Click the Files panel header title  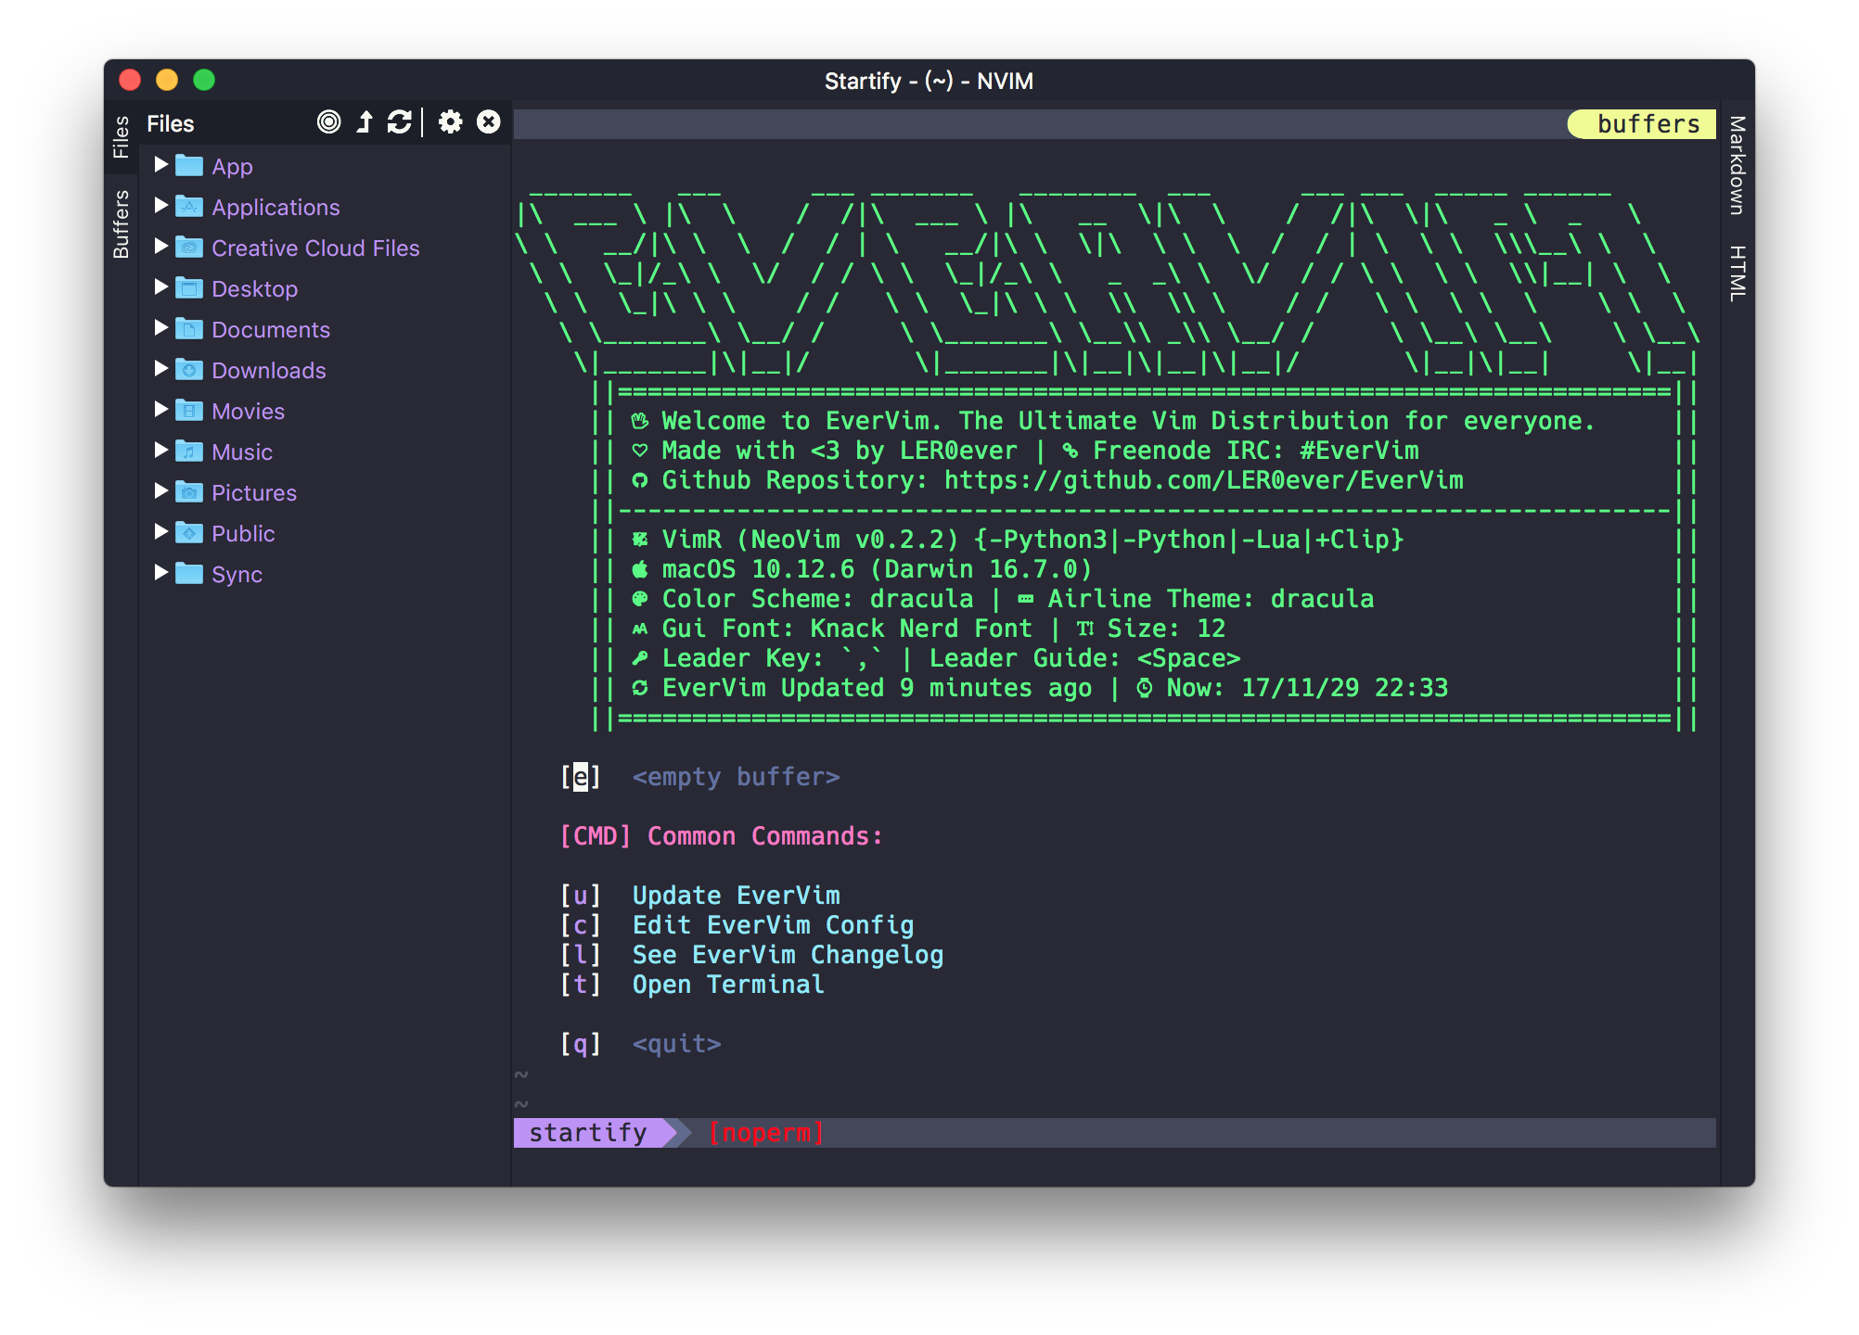click(x=171, y=123)
